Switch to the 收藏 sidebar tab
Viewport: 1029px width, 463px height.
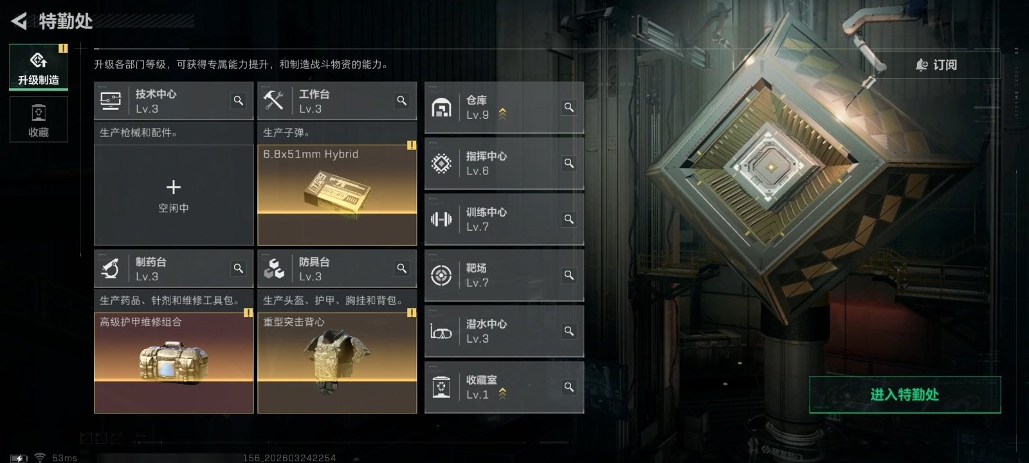pyautogui.click(x=39, y=120)
